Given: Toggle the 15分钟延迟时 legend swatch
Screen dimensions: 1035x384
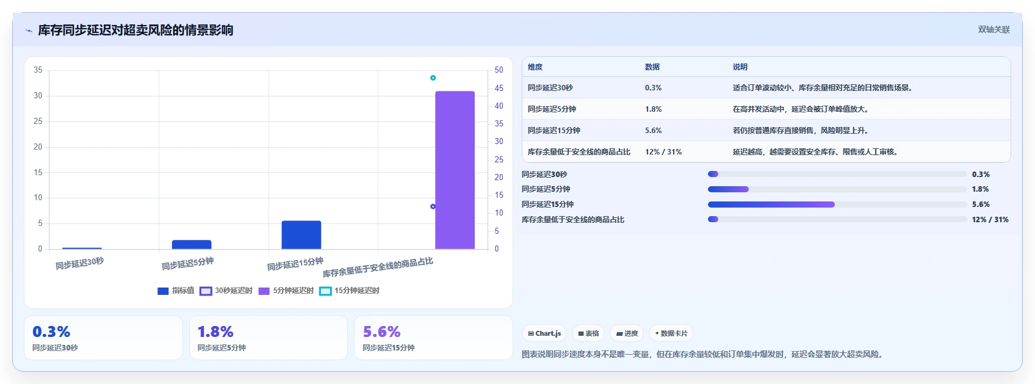Looking at the screenshot, I should pyautogui.click(x=325, y=291).
